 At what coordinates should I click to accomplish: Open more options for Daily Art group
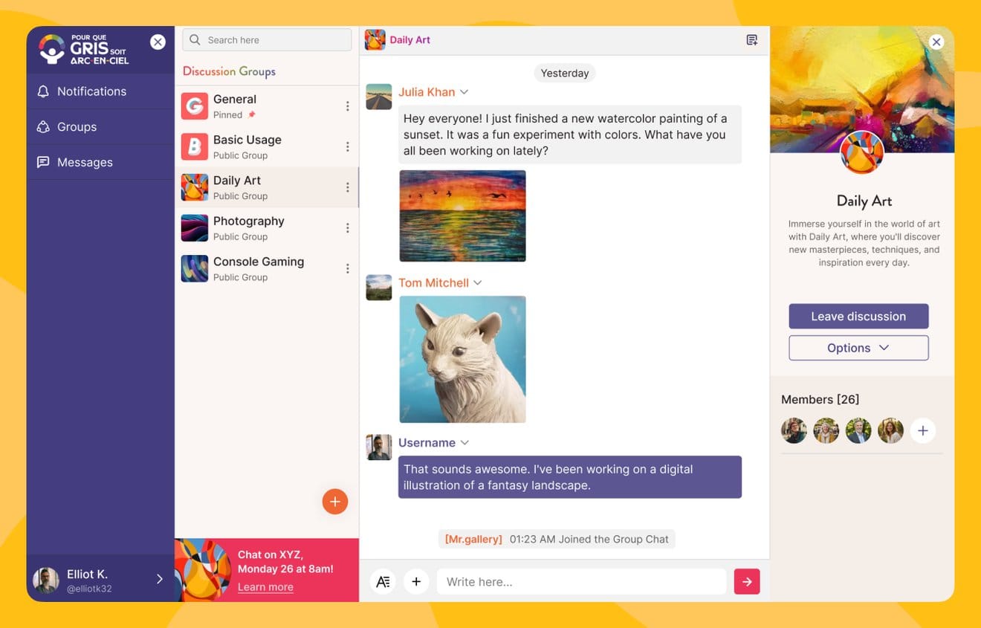(347, 187)
